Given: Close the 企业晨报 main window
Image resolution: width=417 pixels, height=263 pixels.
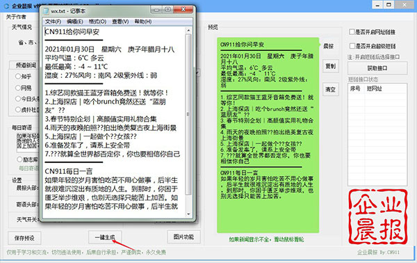Looking at the screenshot, I should [404, 5].
